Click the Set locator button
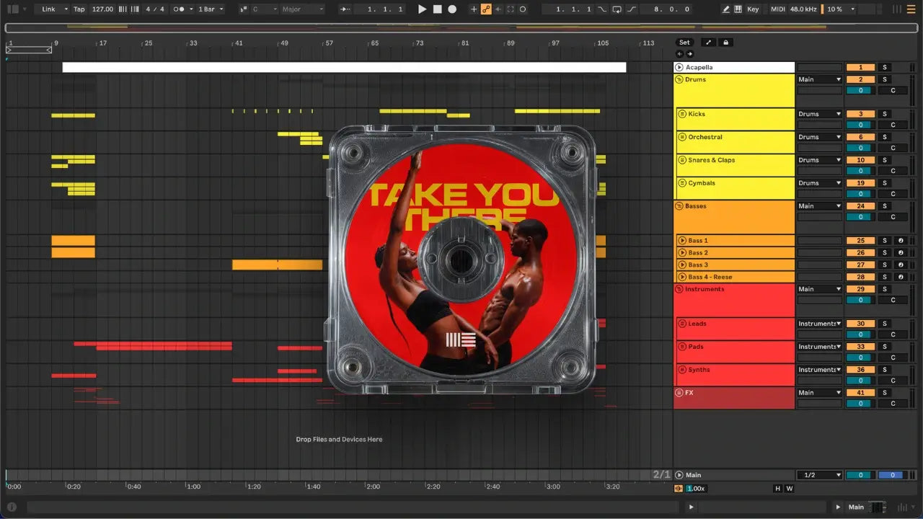The height and width of the screenshot is (519, 923). 684,43
